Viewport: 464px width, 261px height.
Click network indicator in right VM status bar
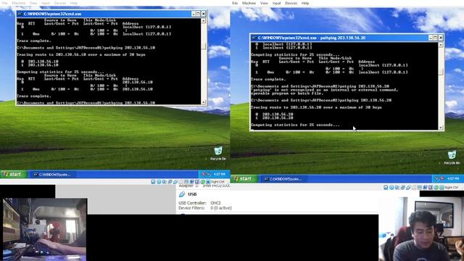tap(403, 188)
